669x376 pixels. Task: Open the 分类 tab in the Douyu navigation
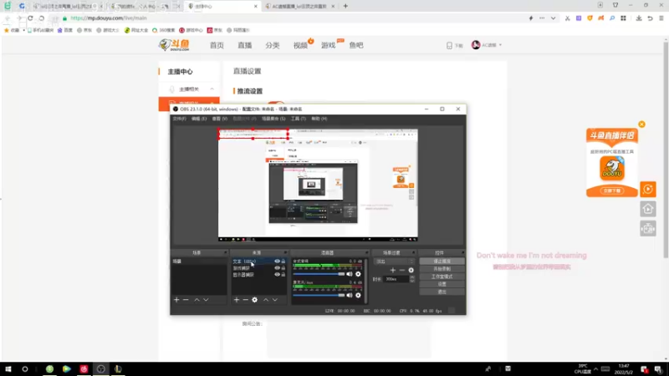(273, 45)
